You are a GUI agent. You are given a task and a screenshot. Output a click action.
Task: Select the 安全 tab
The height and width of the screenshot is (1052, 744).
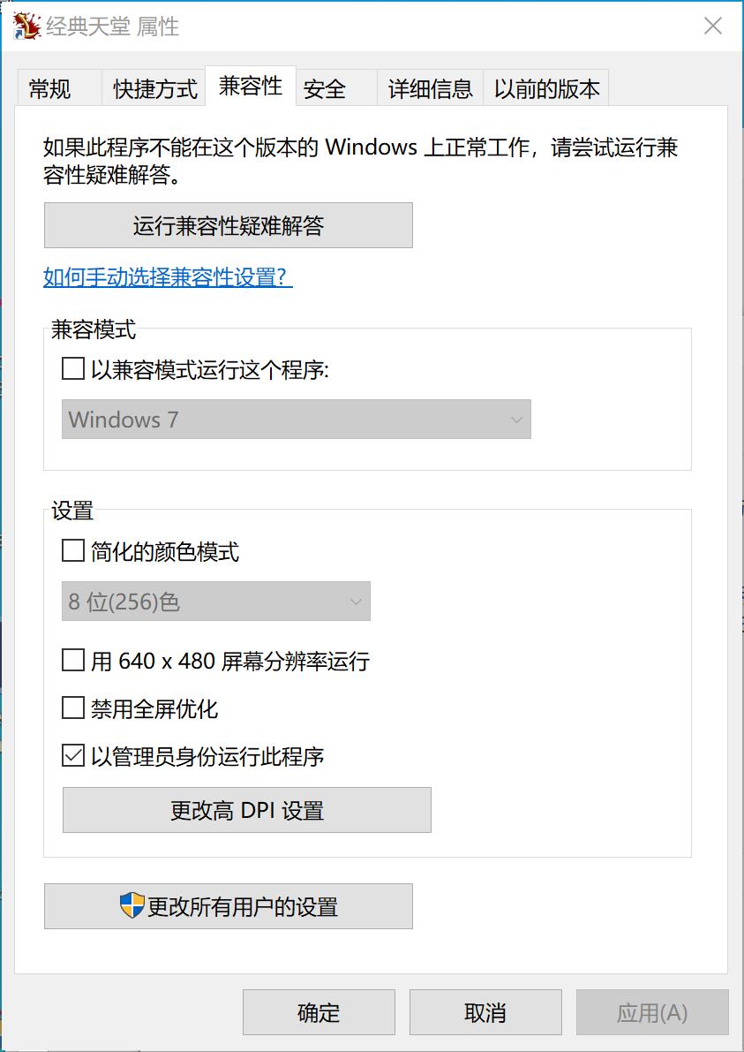coord(325,89)
